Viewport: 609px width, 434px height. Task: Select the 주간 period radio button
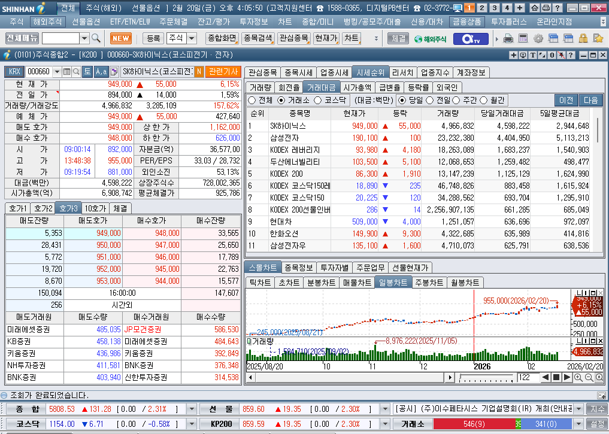click(x=456, y=101)
